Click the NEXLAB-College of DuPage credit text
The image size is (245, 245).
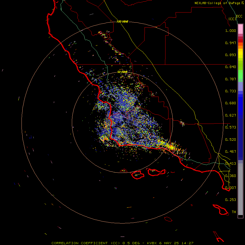click(218, 3)
